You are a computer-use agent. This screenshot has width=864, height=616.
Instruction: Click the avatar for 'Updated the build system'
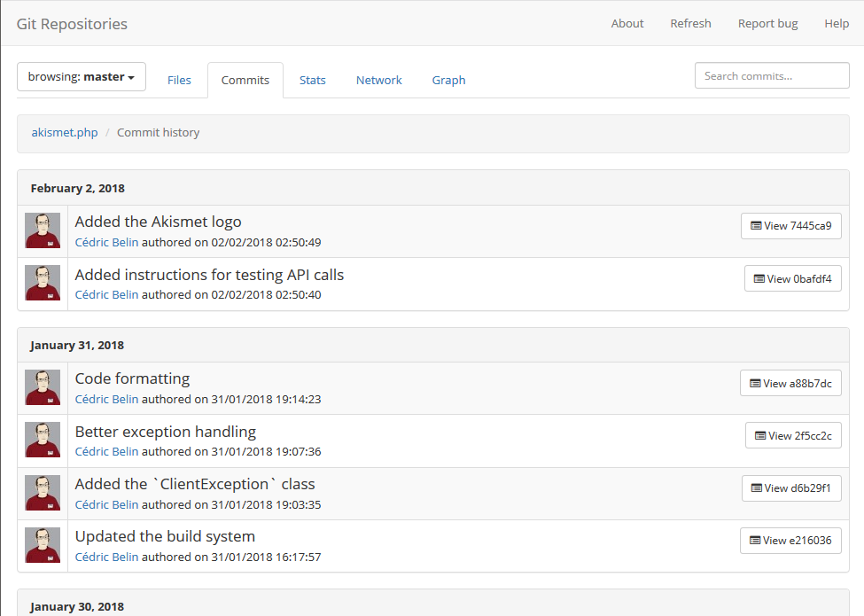pos(42,544)
